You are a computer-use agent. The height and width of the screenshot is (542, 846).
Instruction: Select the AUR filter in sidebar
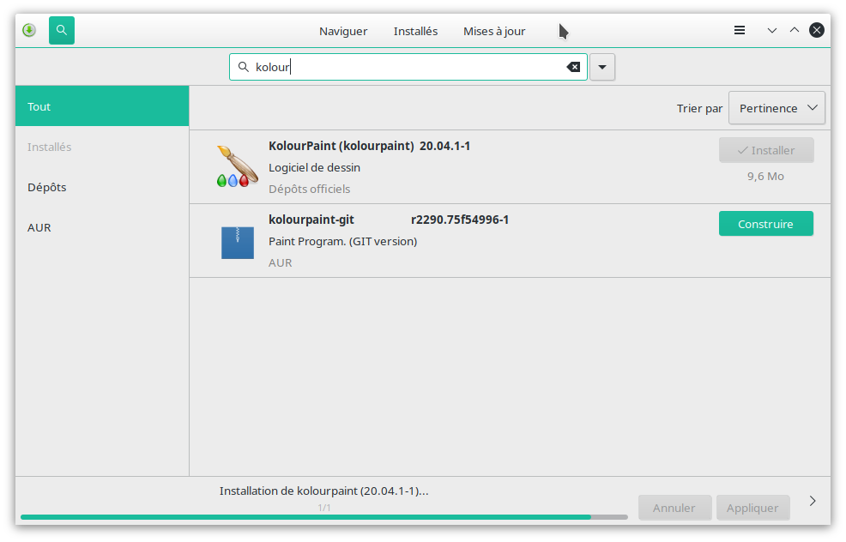coord(39,227)
